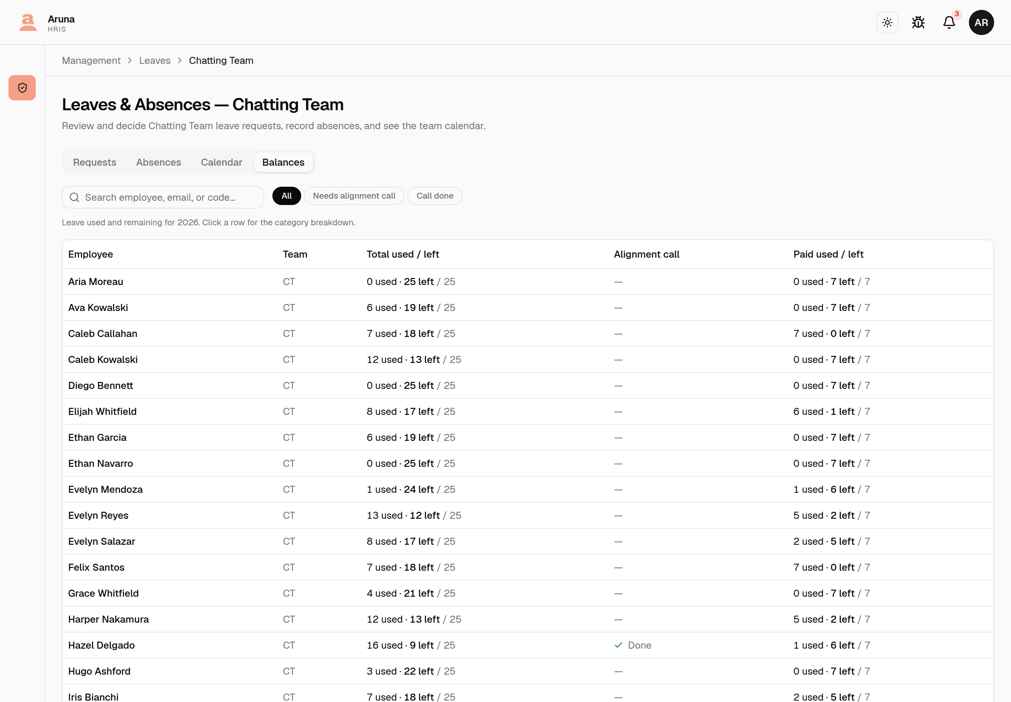This screenshot has height=702, width=1011.
Task: Open notifications bell icon
Action: coord(949,22)
